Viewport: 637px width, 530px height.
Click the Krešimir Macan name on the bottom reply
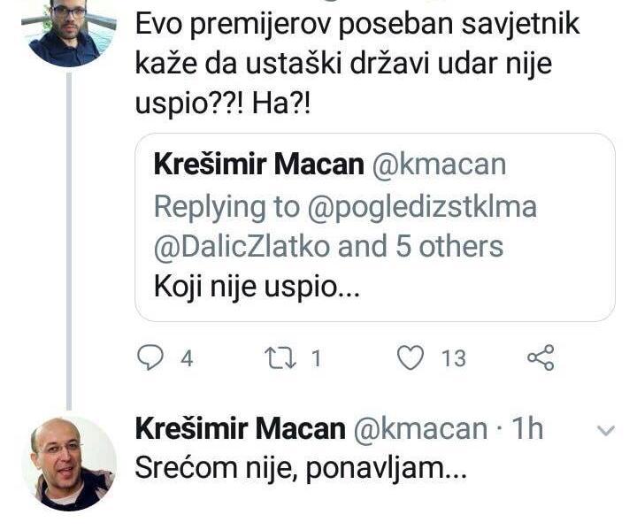click(239, 429)
